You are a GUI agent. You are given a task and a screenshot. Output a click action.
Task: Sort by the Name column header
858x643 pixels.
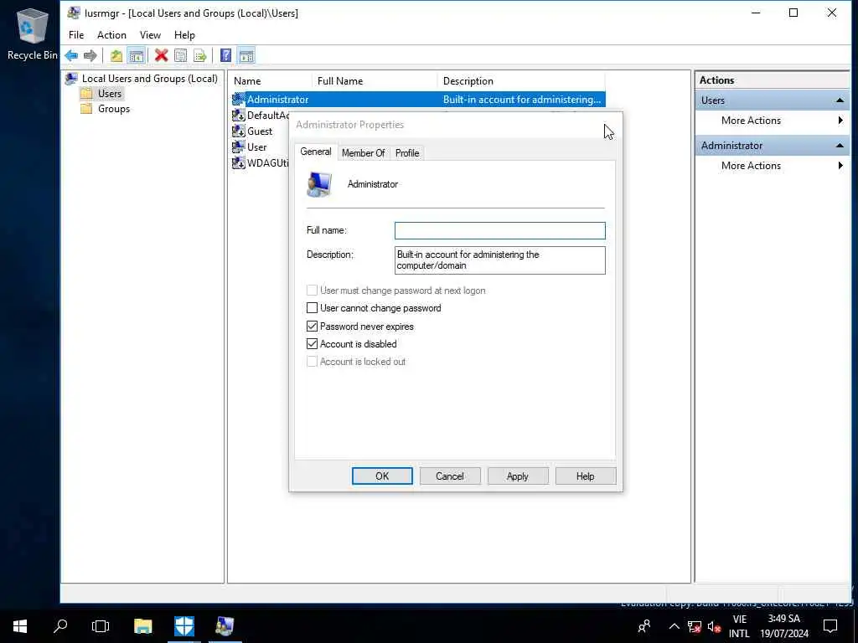(x=271, y=81)
